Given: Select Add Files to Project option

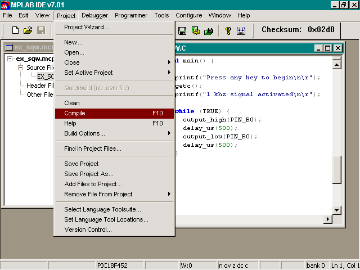Looking at the screenshot, I should click(x=93, y=184).
